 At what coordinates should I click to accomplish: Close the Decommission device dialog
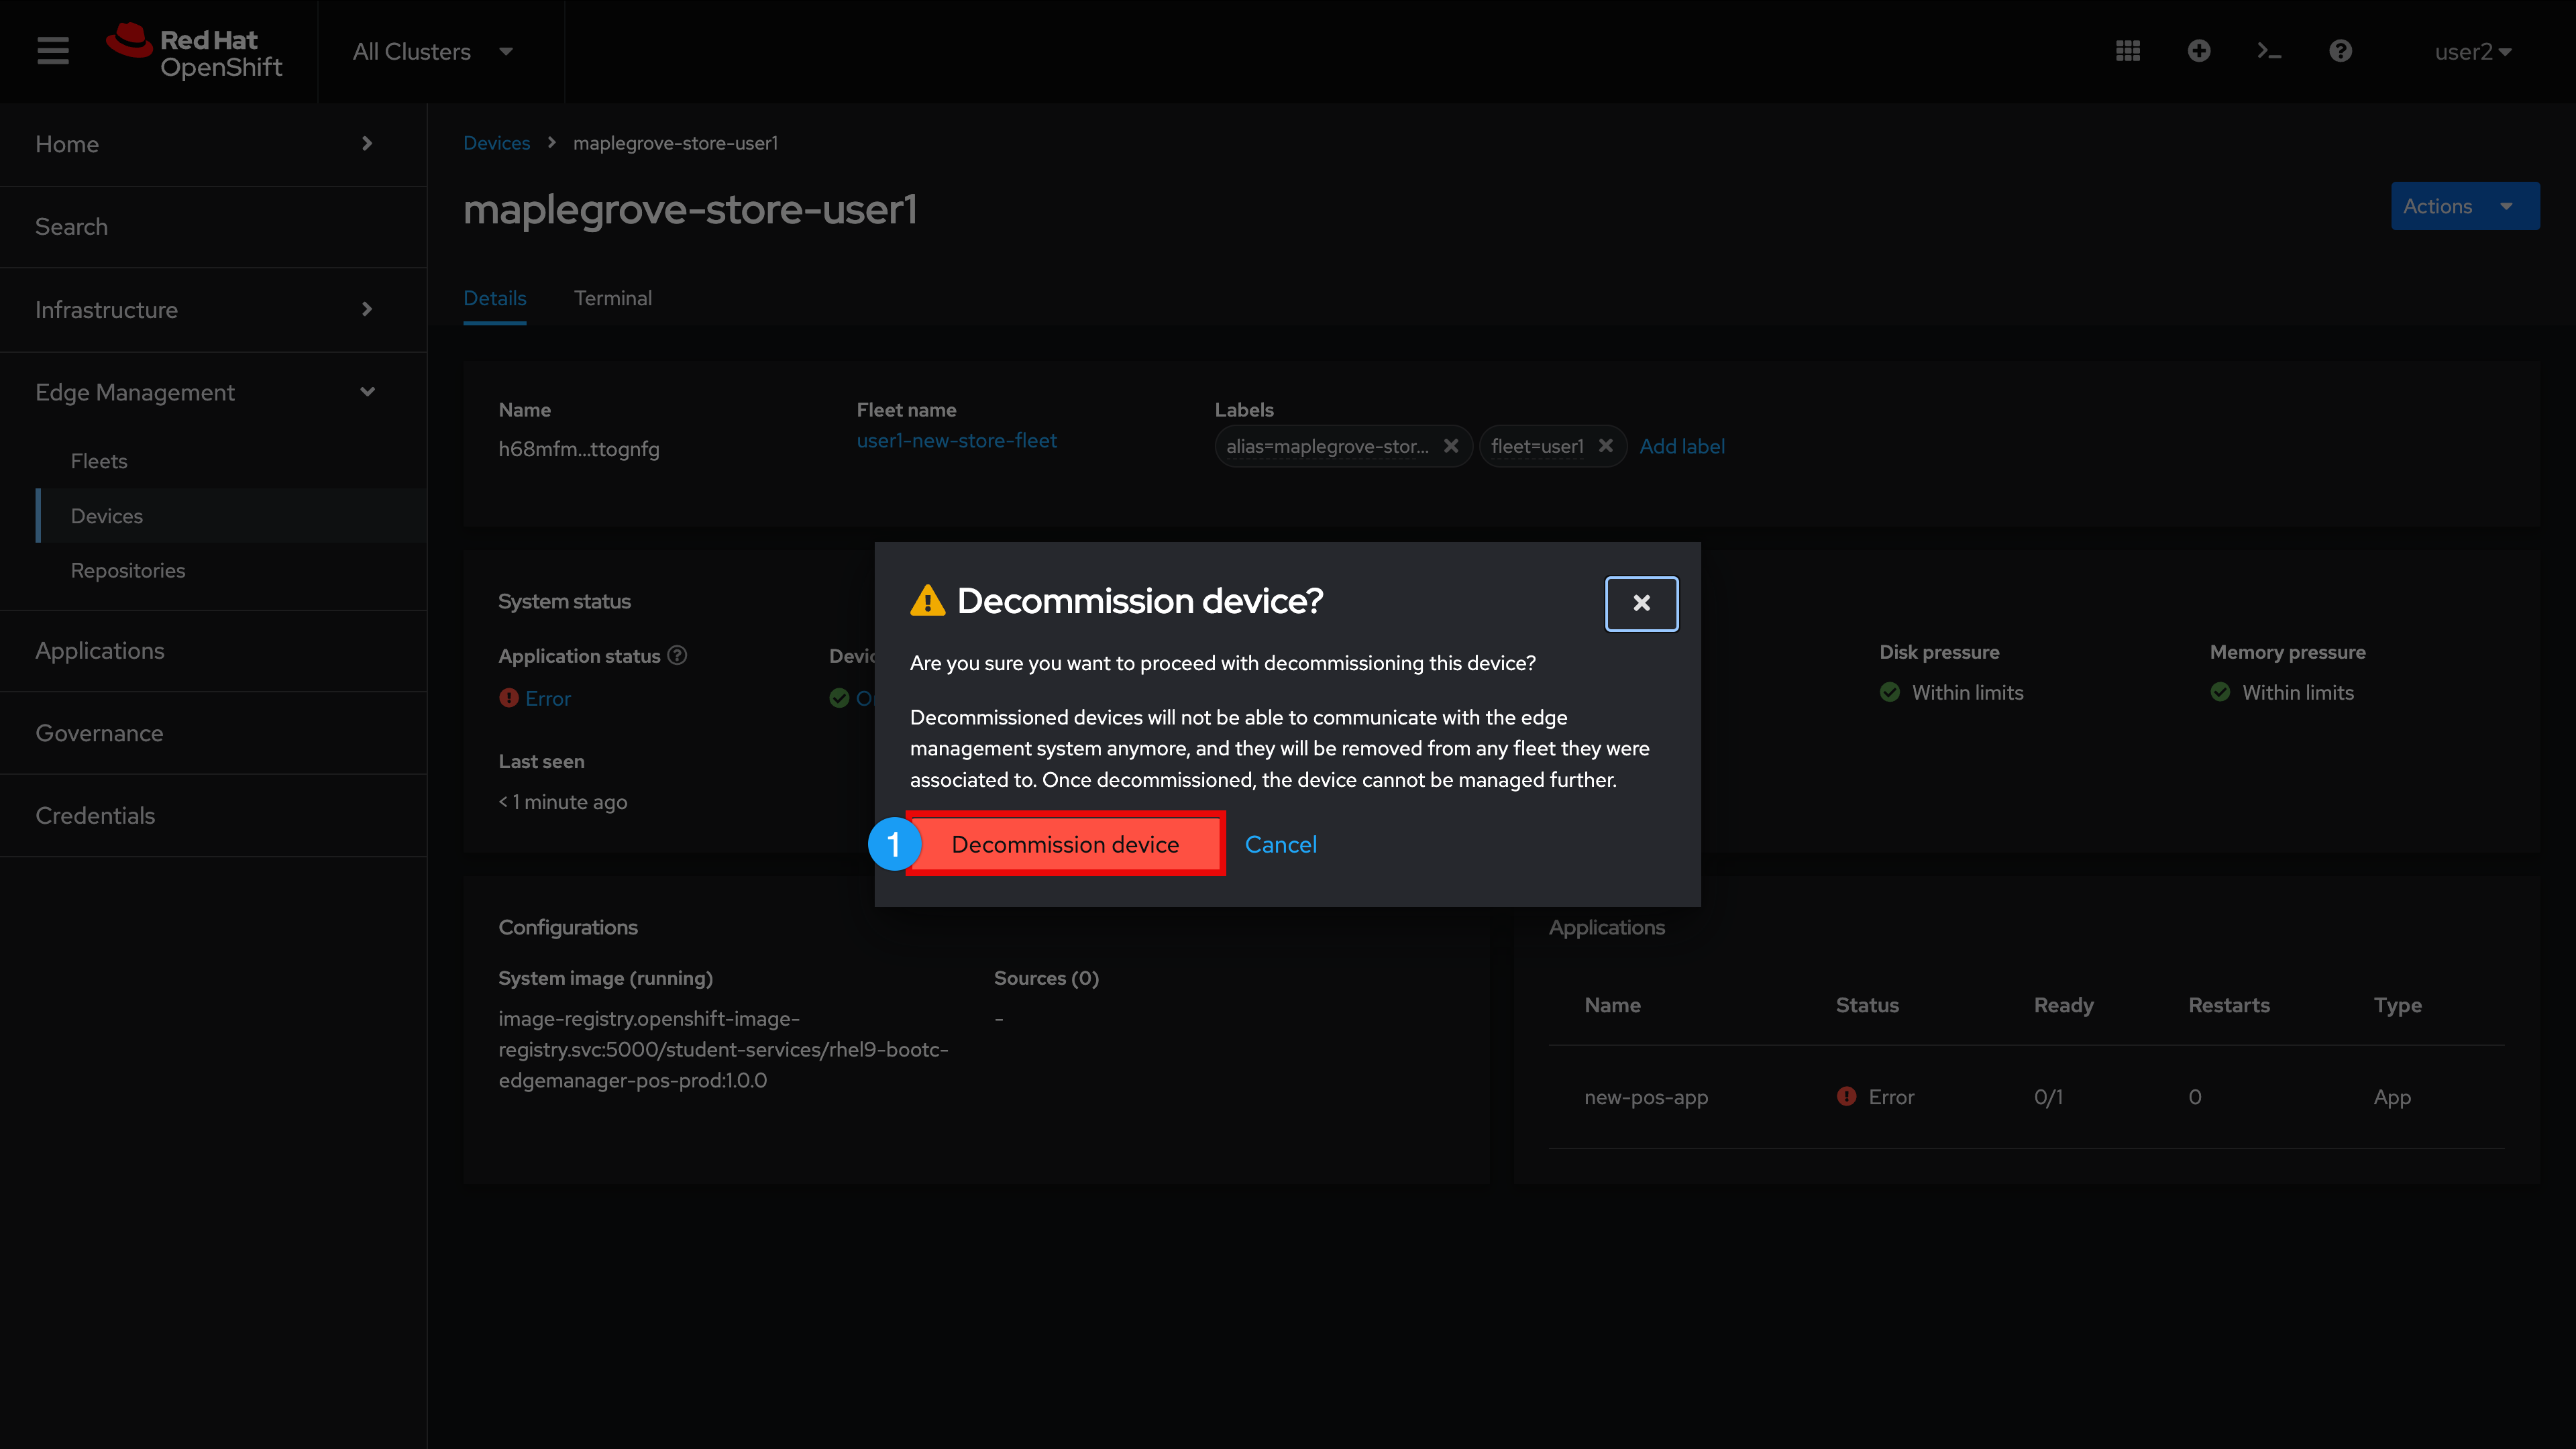(x=1641, y=603)
